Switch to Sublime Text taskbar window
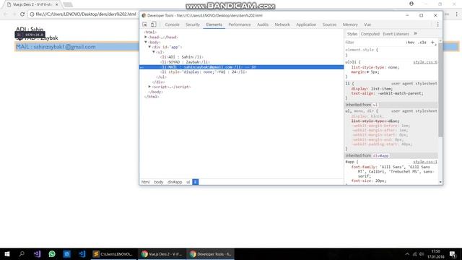Screen dimensions: 462x260 coord(113,253)
